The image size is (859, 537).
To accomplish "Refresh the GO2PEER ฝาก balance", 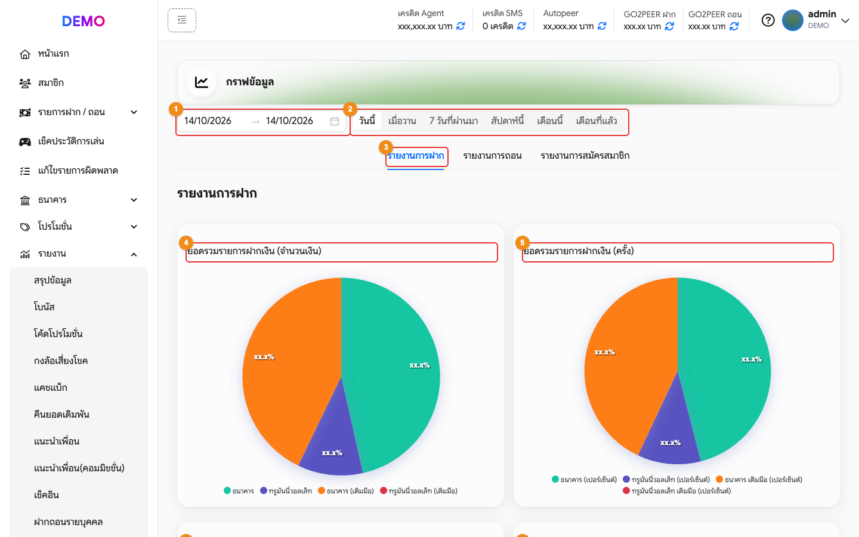I will (669, 26).
